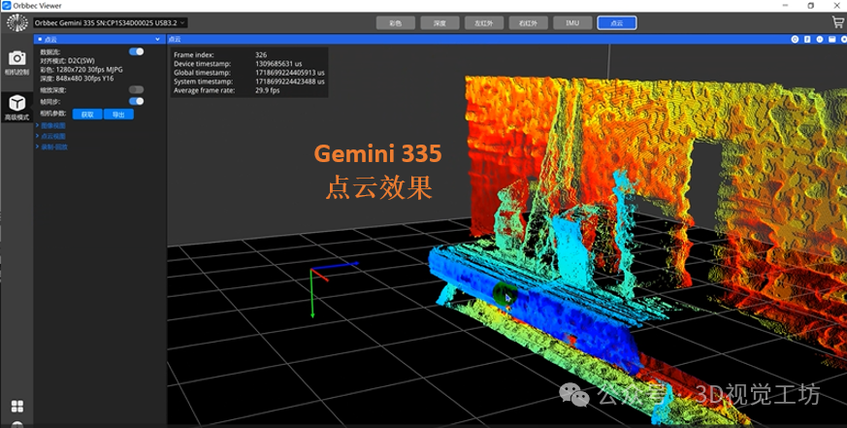Minimize the Orbbec Viewer window

785,6
